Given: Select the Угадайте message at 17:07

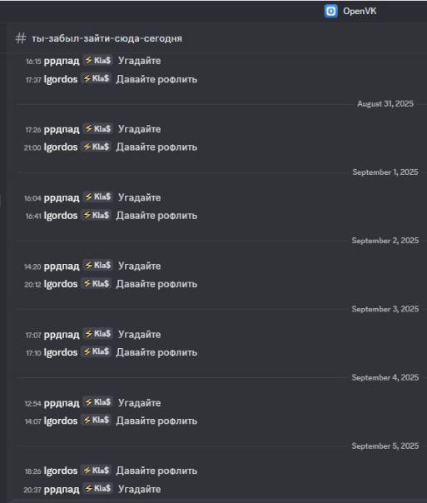Looking at the screenshot, I should pos(140,335).
